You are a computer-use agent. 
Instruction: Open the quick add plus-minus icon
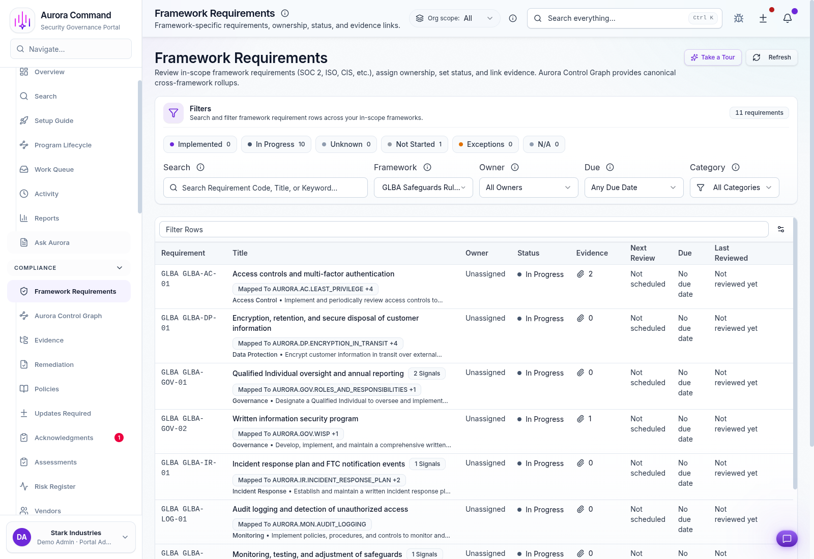pos(763,18)
